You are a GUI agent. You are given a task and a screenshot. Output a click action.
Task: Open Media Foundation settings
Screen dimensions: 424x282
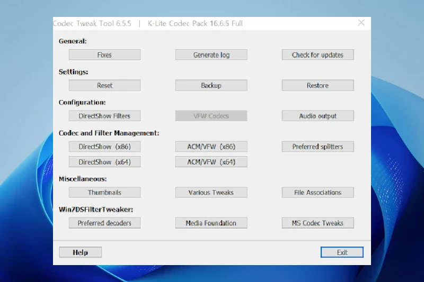(x=211, y=223)
